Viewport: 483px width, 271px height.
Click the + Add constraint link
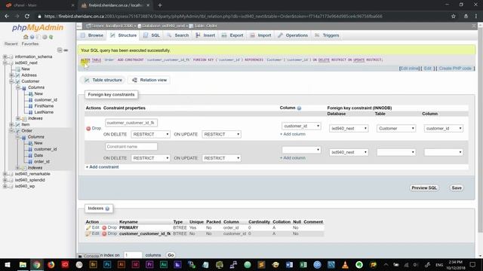[103, 167]
